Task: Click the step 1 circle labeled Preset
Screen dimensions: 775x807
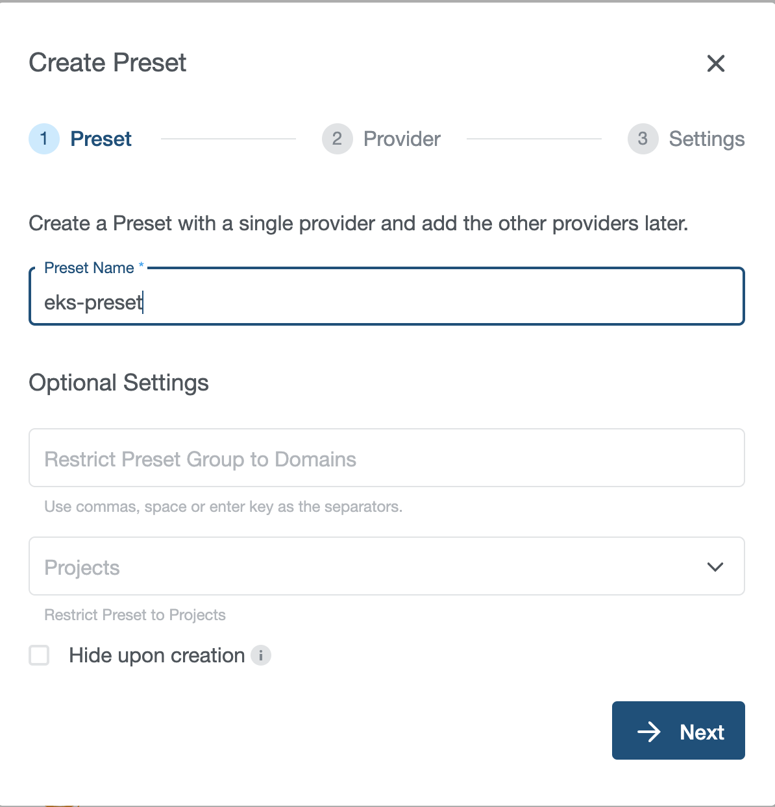Action: 43,139
